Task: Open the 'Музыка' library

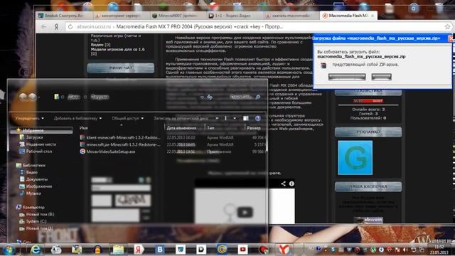Action: [33, 193]
